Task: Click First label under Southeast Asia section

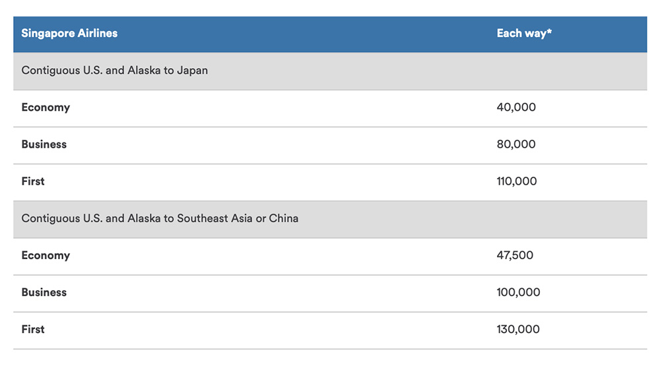Action: point(33,330)
